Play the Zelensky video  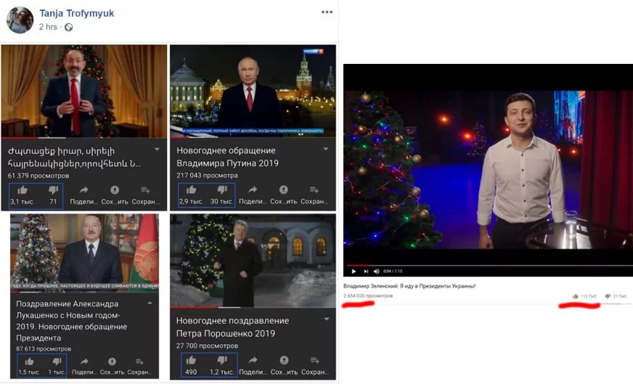[x=354, y=271]
